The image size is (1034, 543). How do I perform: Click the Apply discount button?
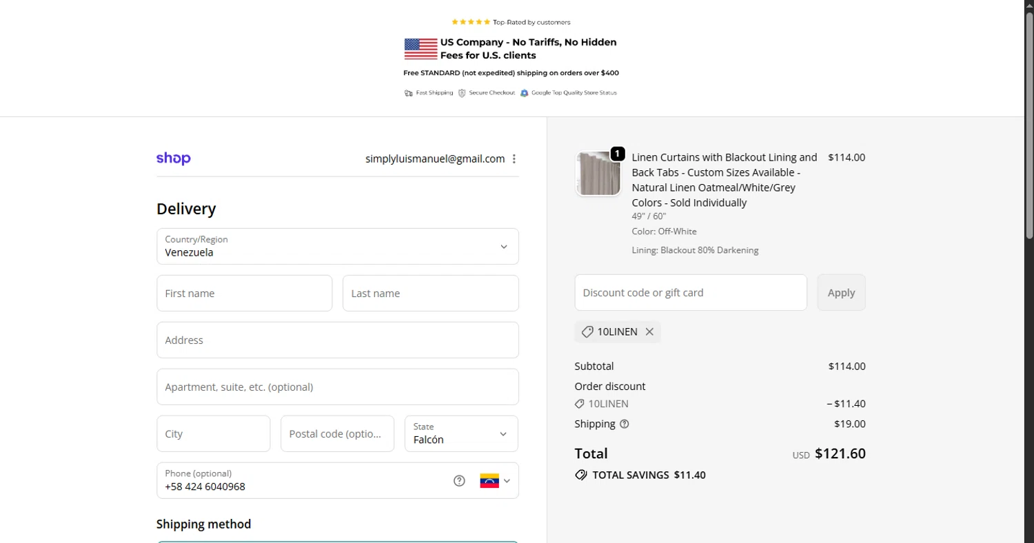pos(842,292)
